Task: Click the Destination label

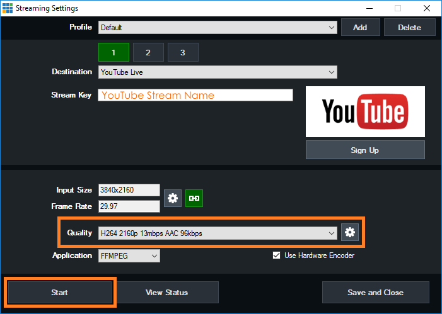Action: [72, 72]
